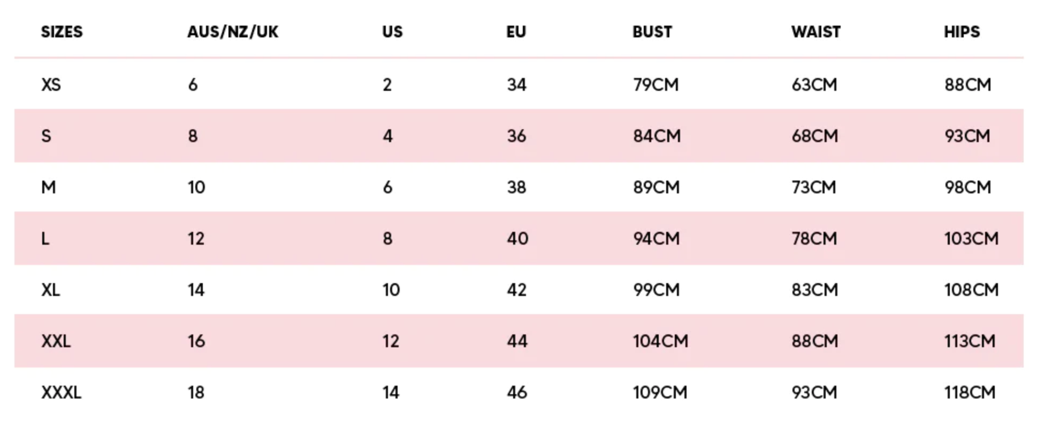Click the 68CM waist measurement
1037x422 pixels.
[x=814, y=136]
